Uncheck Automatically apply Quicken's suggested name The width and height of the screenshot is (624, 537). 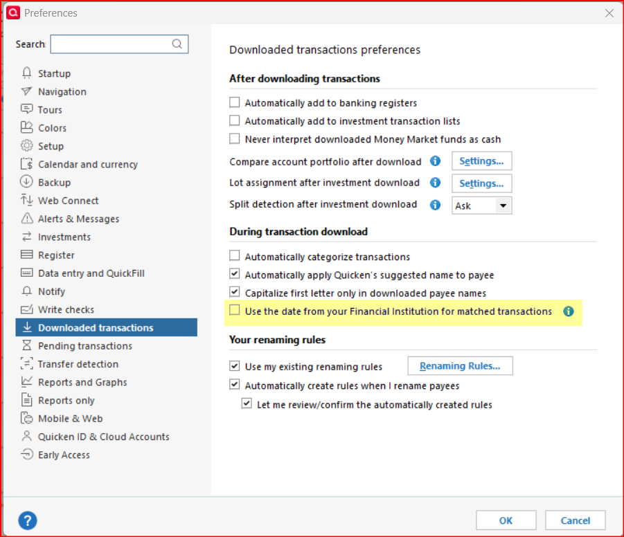point(235,273)
